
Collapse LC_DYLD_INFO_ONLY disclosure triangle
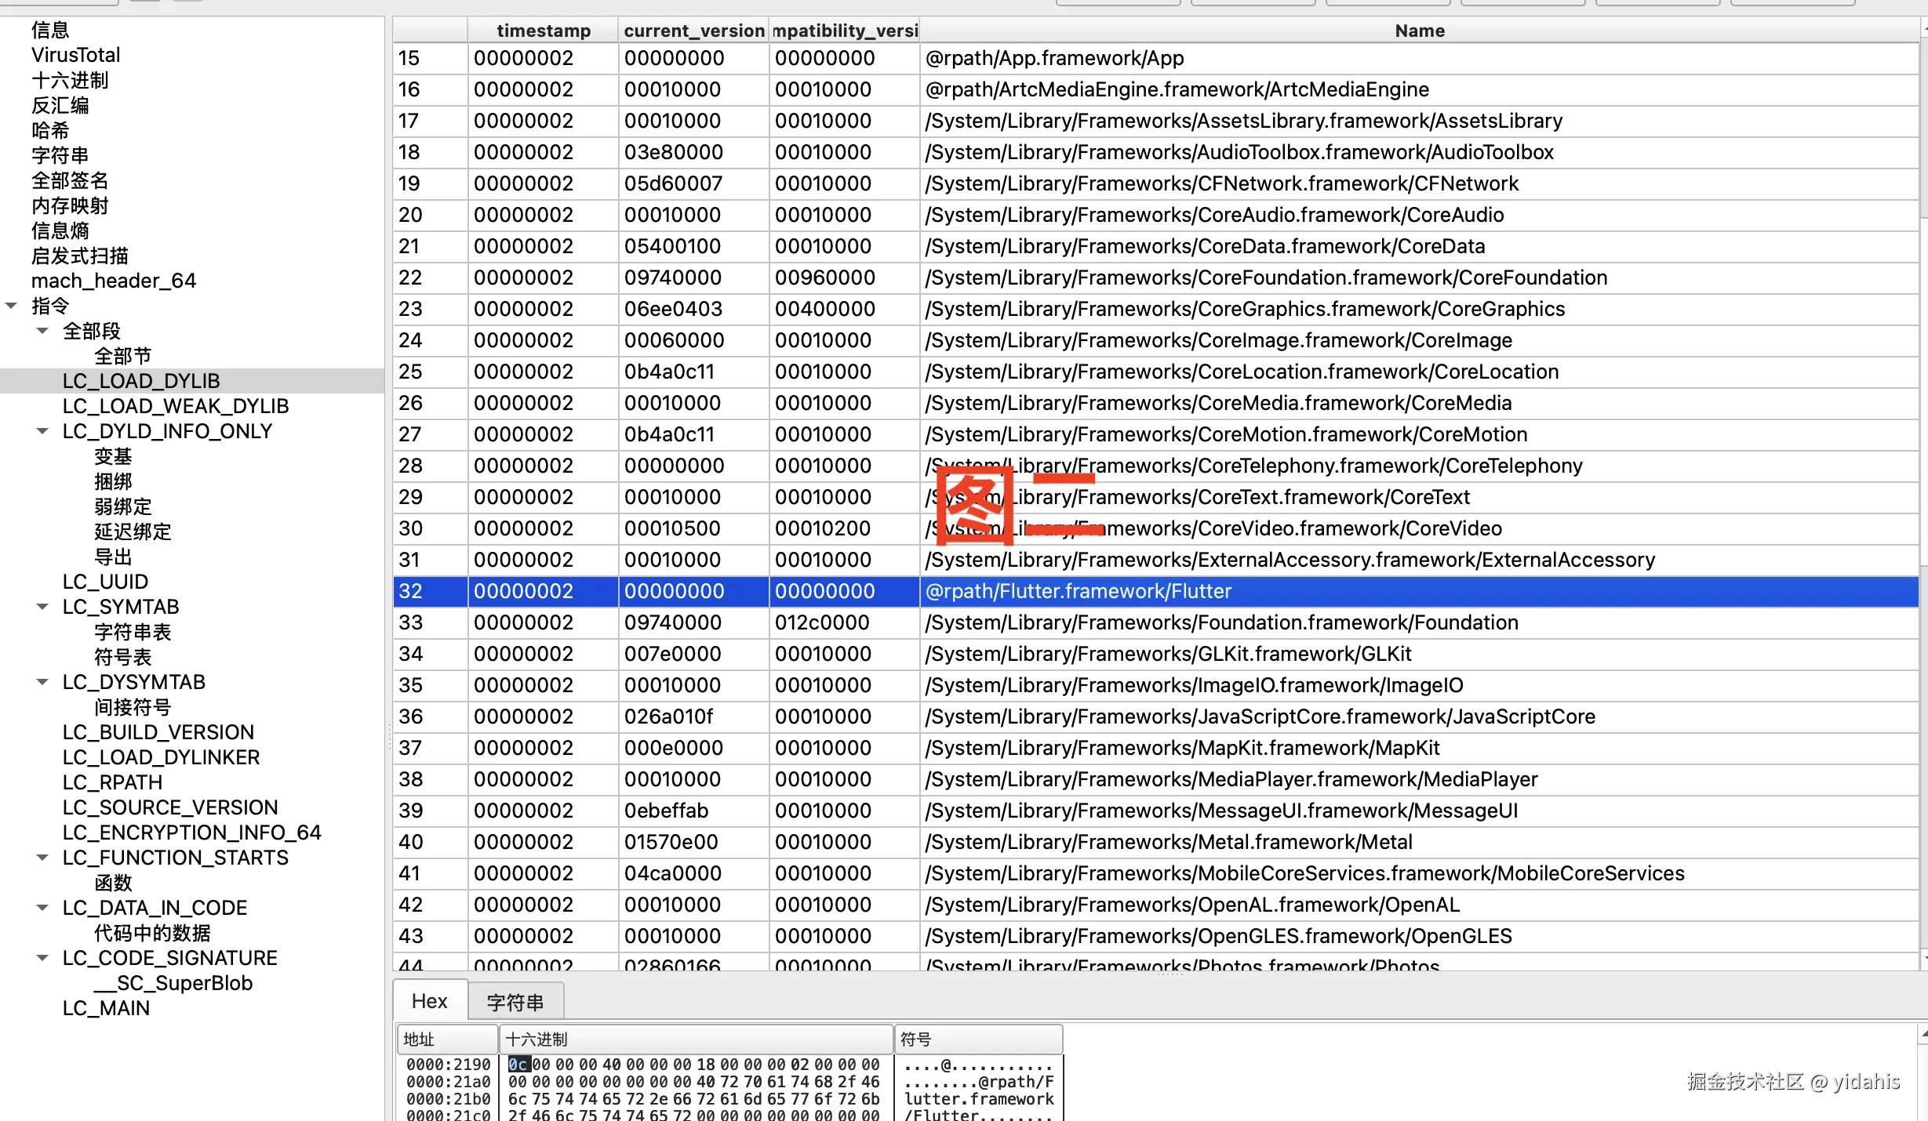click(x=42, y=431)
